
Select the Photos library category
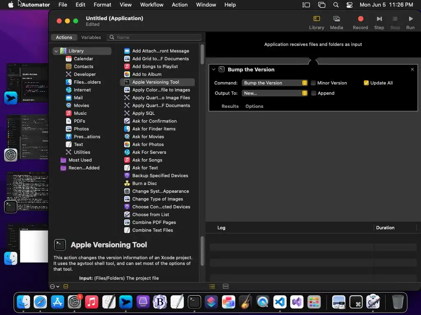pos(81,128)
